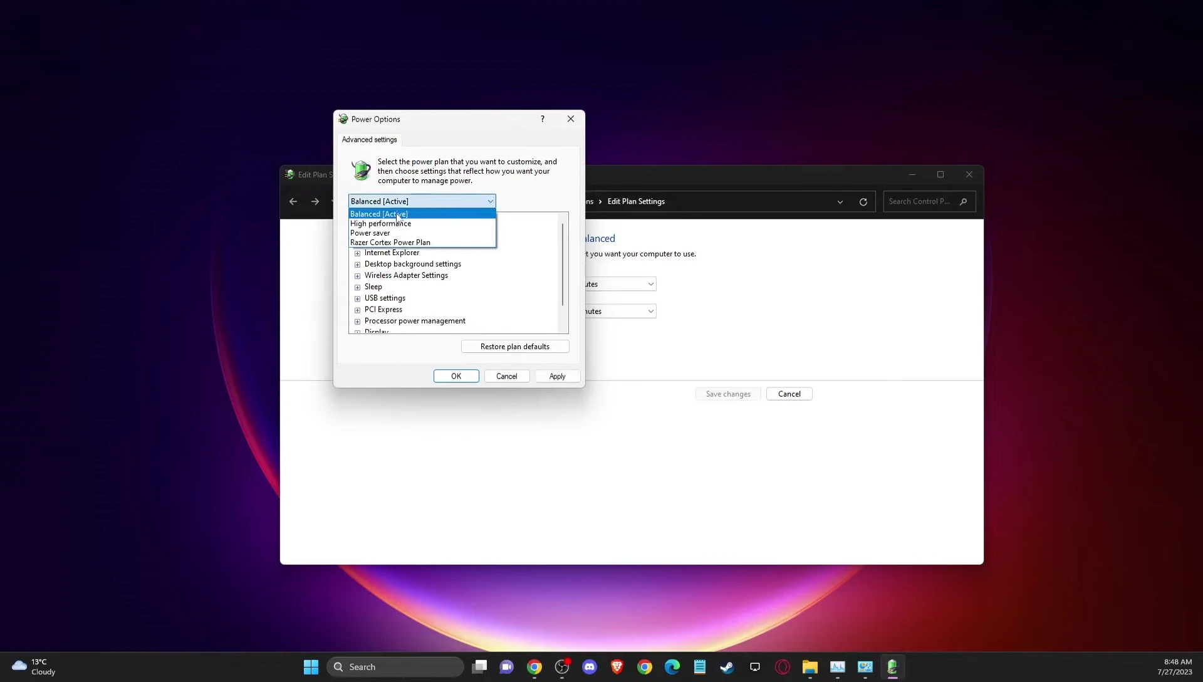The image size is (1203, 682).
Task: Cancel the Power Options dialog
Action: (507, 376)
